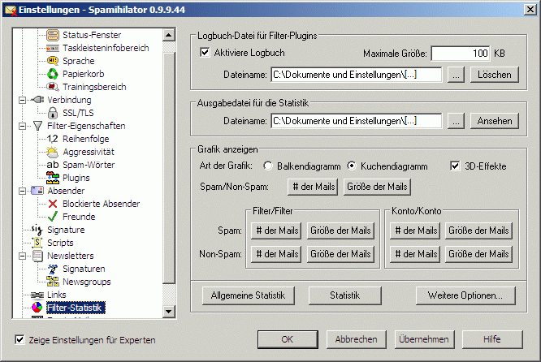The width and height of the screenshot is (541, 362).
Task: Click the Übernehmen button
Action: point(424,339)
